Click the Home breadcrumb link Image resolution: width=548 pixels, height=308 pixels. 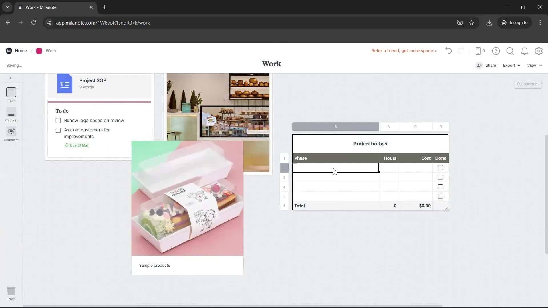tap(21, 51)
